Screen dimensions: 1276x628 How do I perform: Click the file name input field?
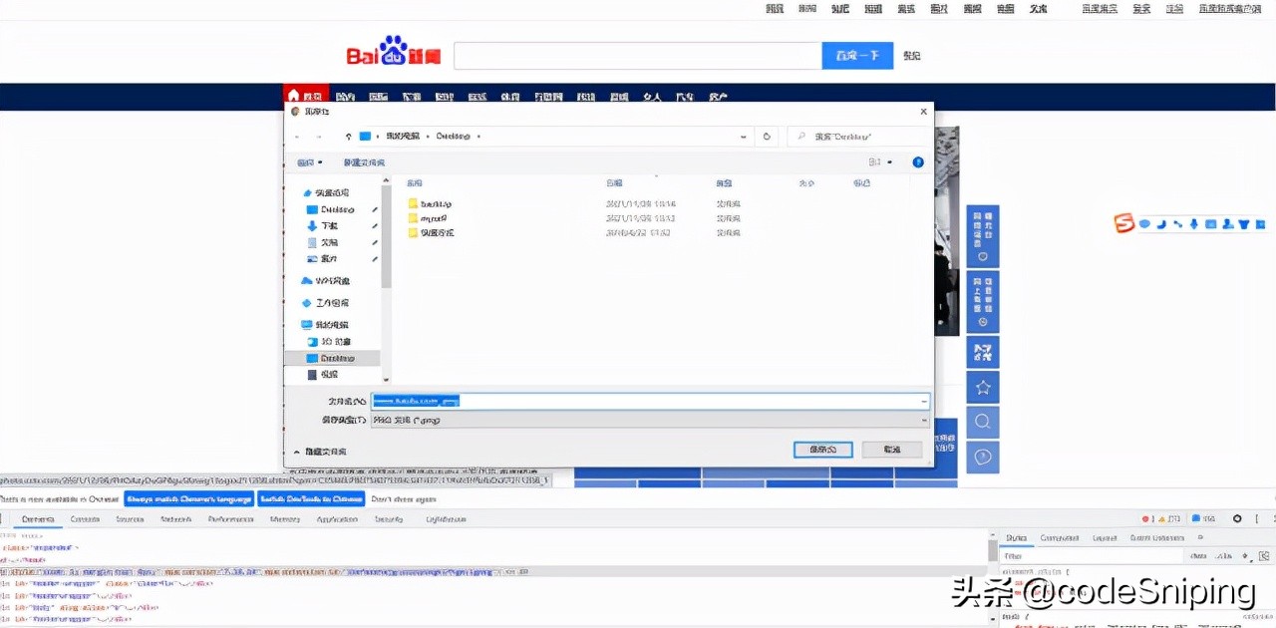tap(650, 401)
